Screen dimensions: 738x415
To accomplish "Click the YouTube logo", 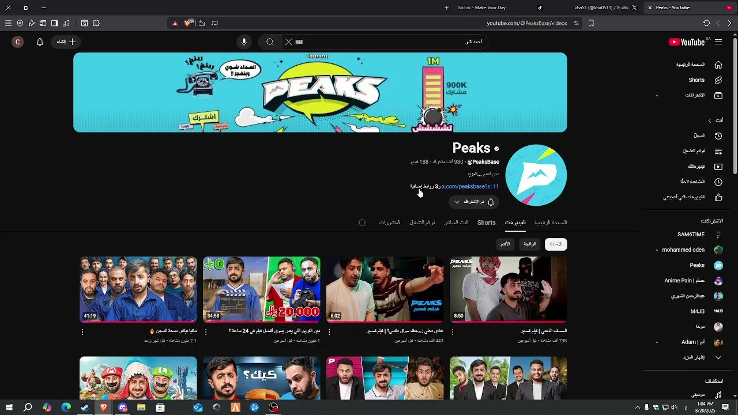I will coord(687,42).
